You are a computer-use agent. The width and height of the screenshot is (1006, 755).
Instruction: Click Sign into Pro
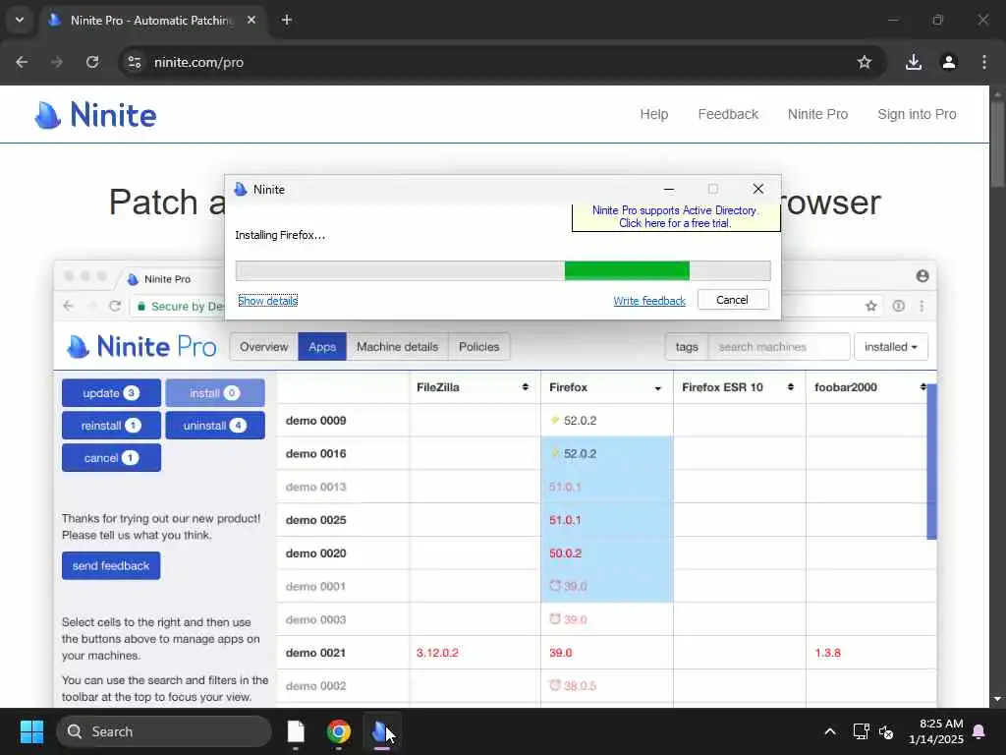[917, 114]
